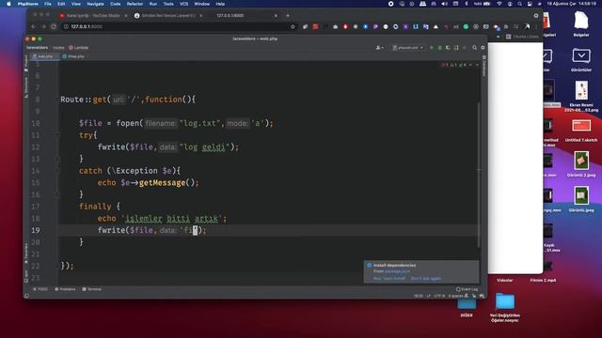Image resolution: width=602 pixels, height=338 pixels.
Task: Open the Event Log
Action: tap(467, 289)
